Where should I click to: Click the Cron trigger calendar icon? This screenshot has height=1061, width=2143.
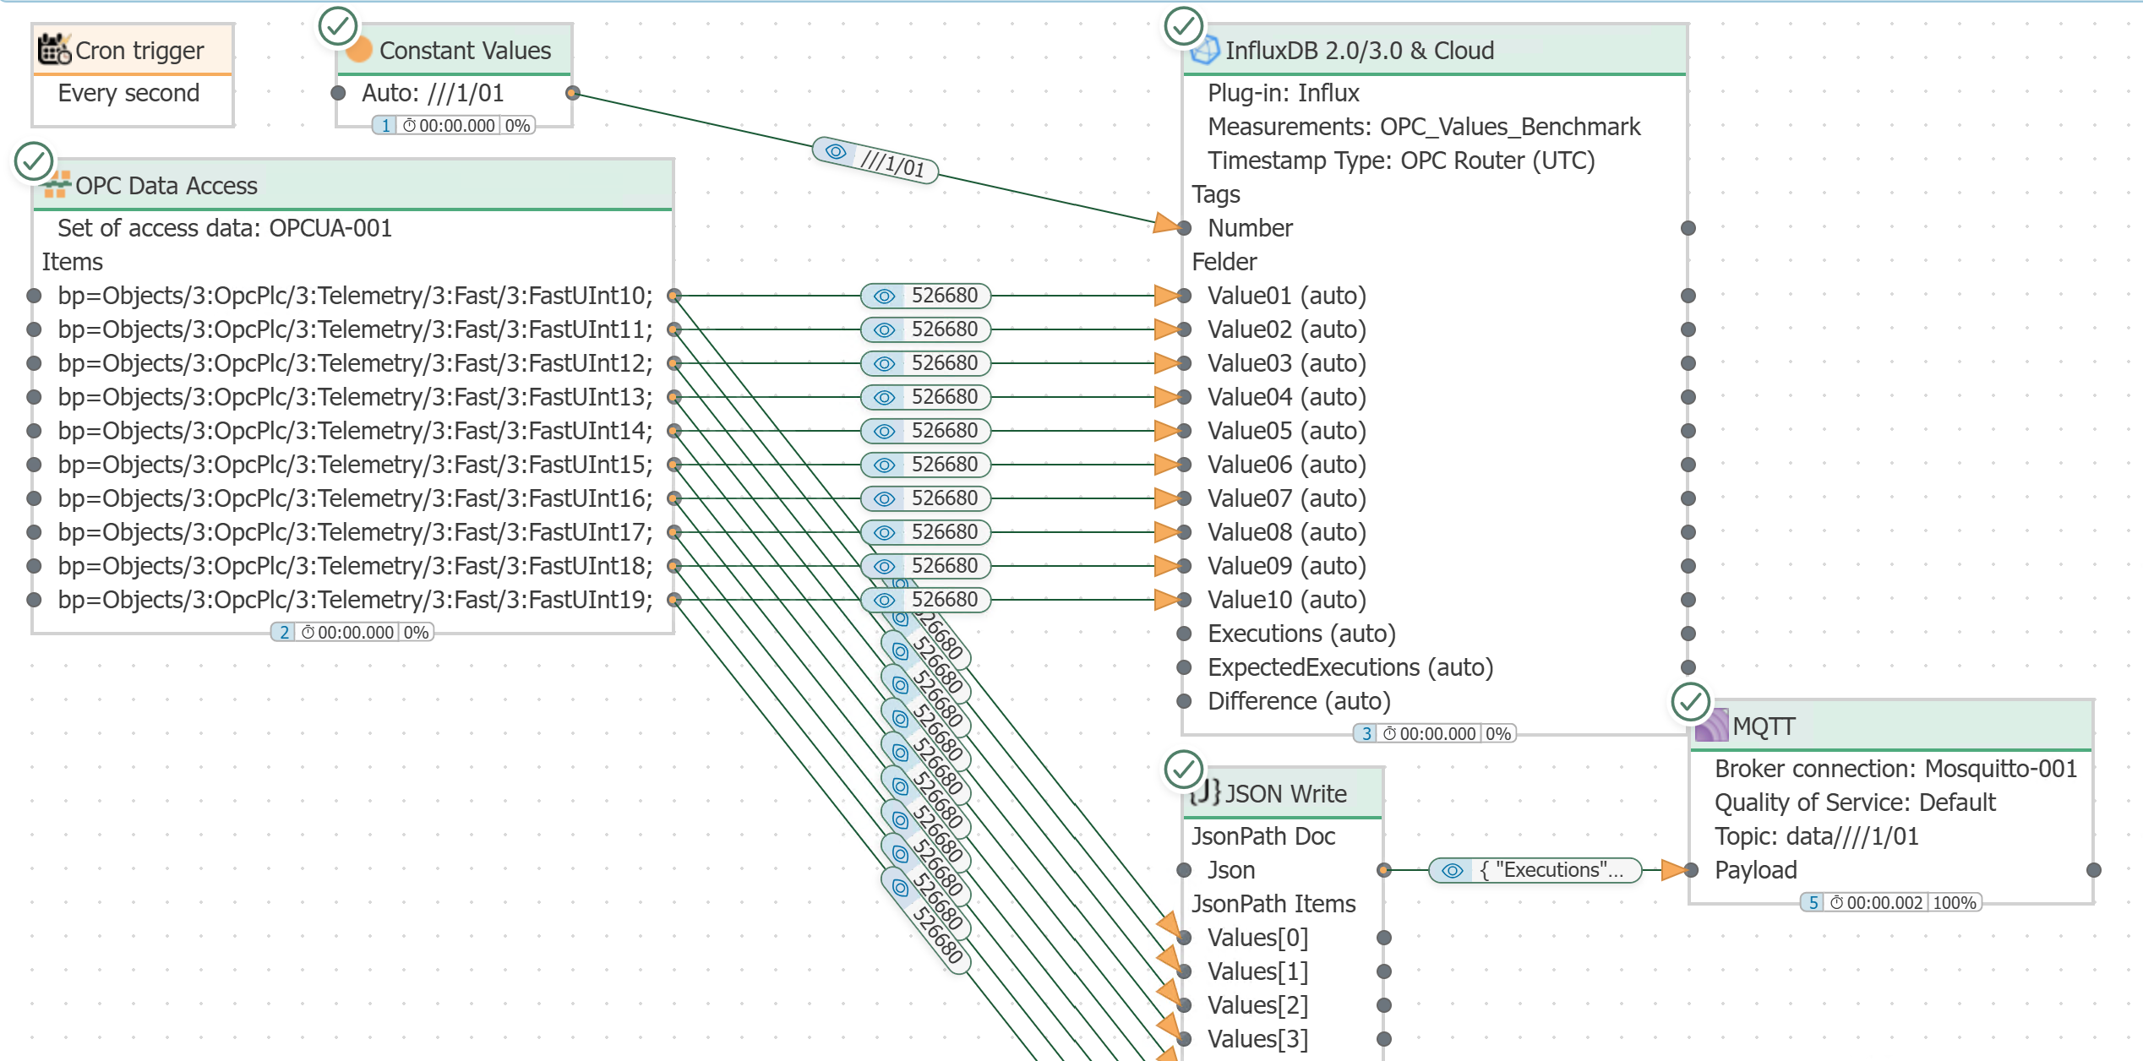tap(54, 50)
